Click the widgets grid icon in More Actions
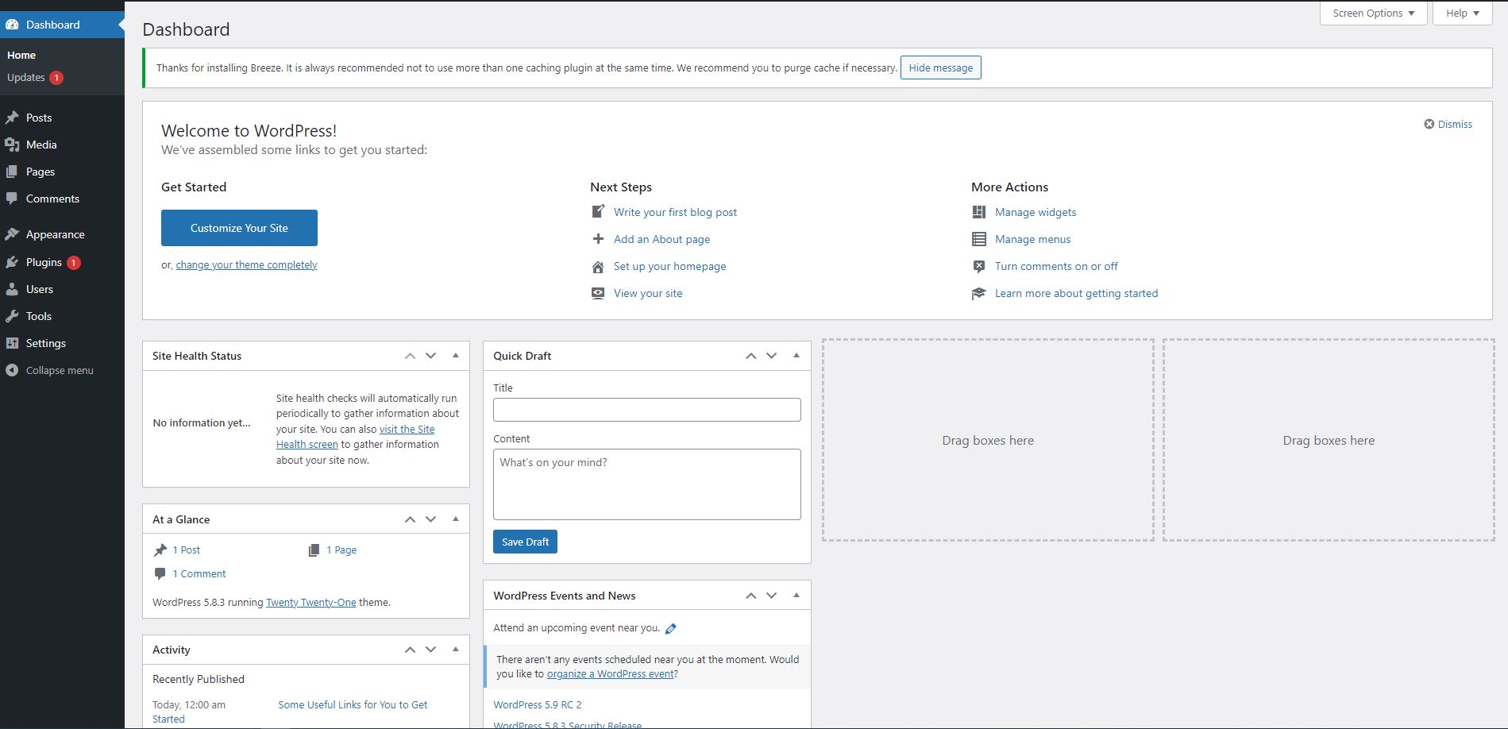Image resolution: width=1508 pixels, height=729 pixels. [x=979, y=212]
